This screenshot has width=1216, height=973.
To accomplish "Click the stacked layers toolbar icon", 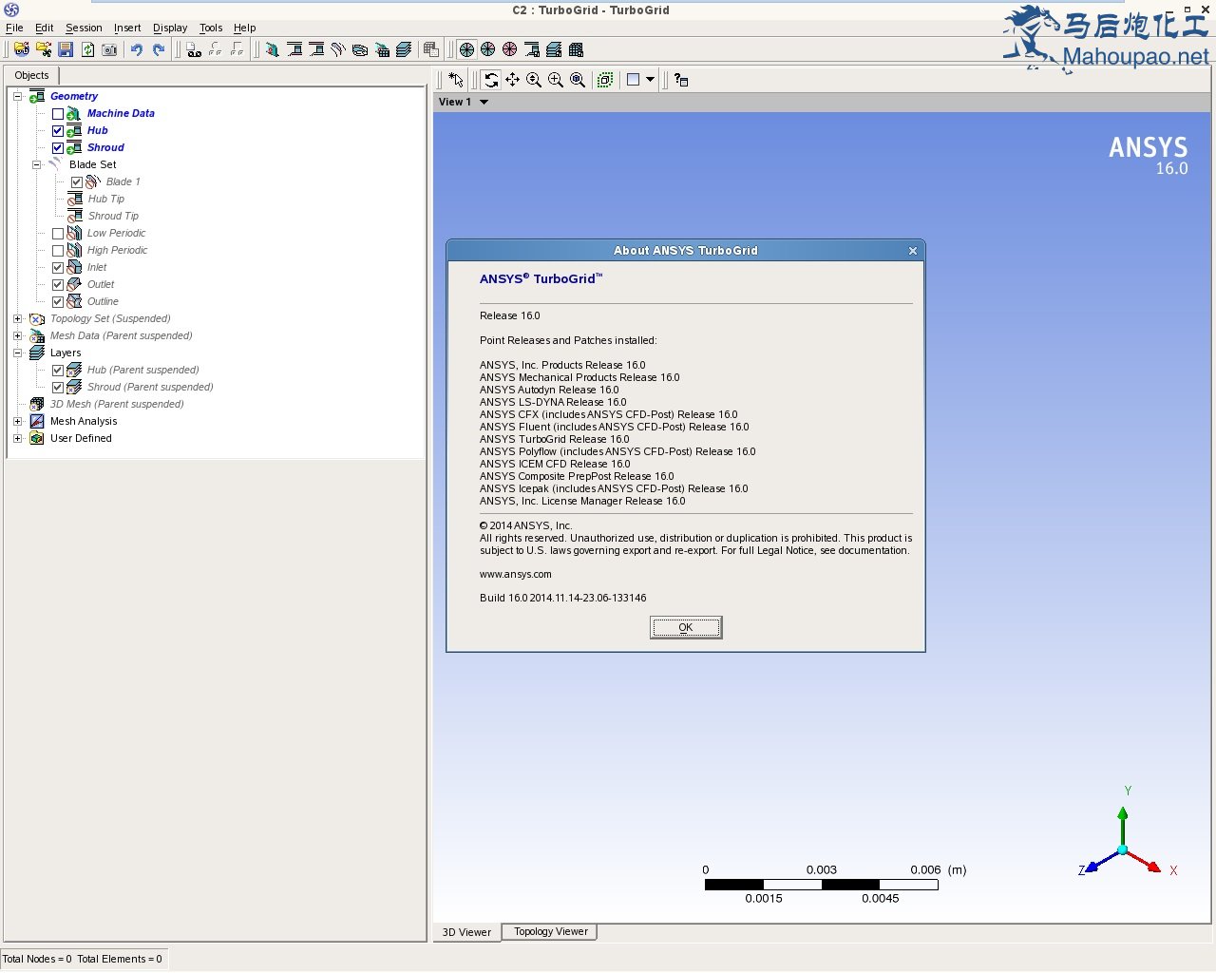I will tap(404, 49).
